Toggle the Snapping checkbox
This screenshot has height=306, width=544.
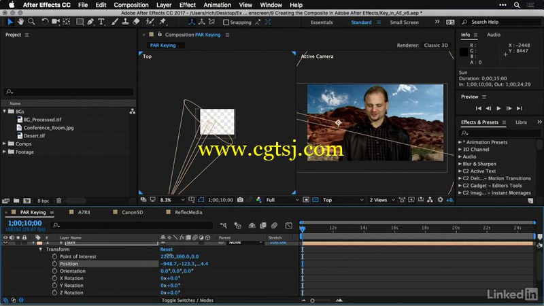point(226,22)
